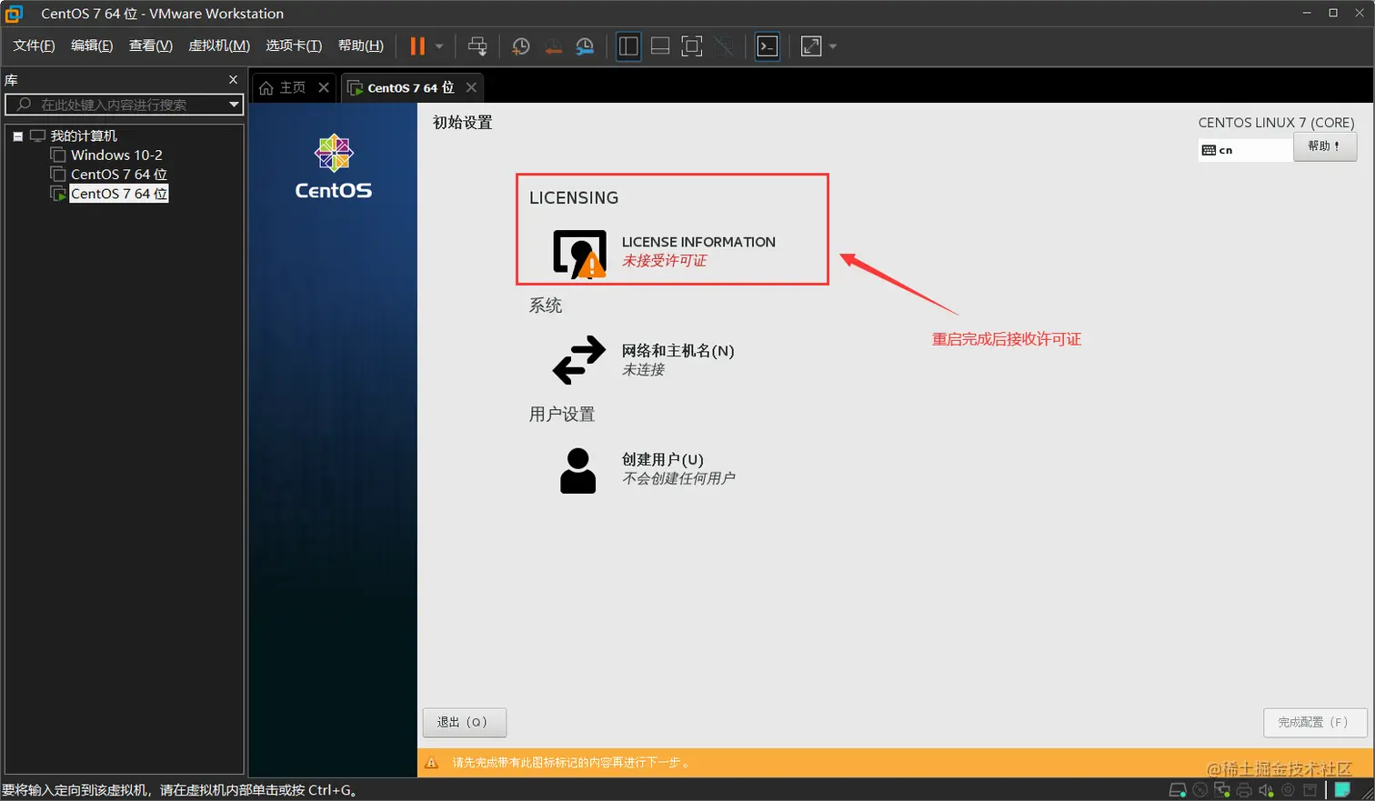Open the 虚拟机(M) menu
This screenshot has width=1375, height=801.
pos(219,45)
